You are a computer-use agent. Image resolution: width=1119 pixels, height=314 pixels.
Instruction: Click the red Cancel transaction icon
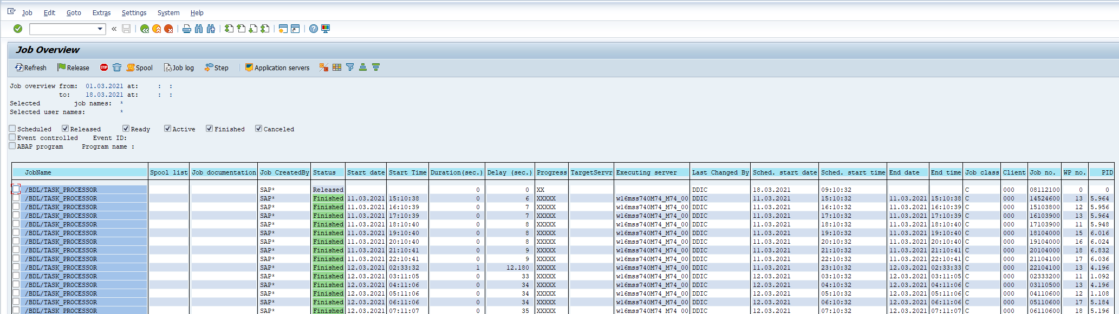(x=168, y=29)
